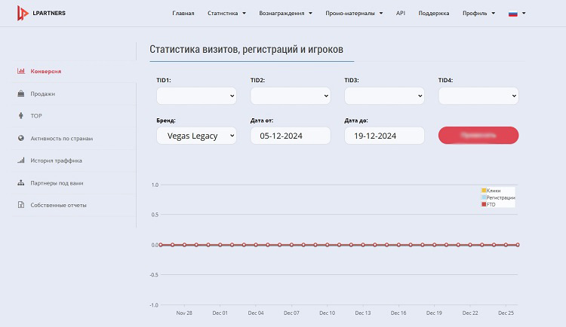This screenshot has height=327, width=566.
Task: Open the Бренд dropdown showing Vegas Legacy
Action: (x=196, y=136)
